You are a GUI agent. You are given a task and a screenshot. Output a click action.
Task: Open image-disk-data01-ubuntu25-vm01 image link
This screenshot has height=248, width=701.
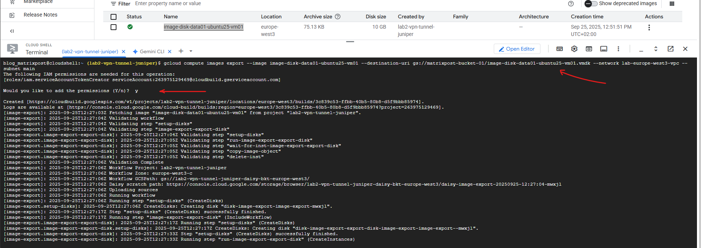coord(204,27)
